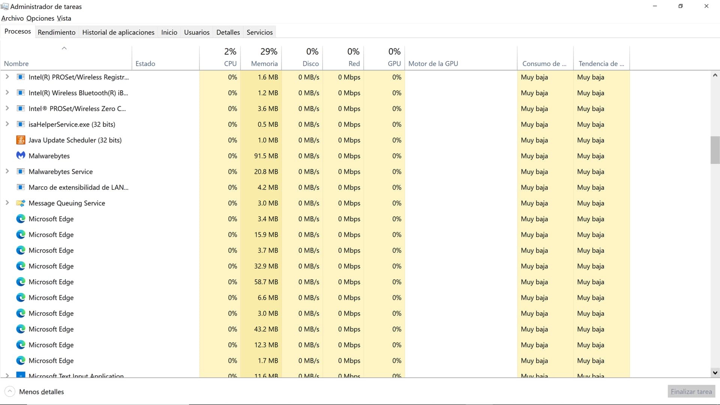Click the scrollbar up arrow
This screenshot has height=405, width=720.
715,75
